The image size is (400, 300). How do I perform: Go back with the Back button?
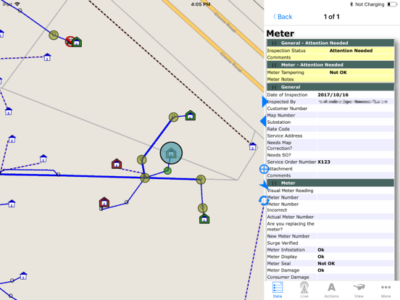pyautogui.click(x=283, y=17)
